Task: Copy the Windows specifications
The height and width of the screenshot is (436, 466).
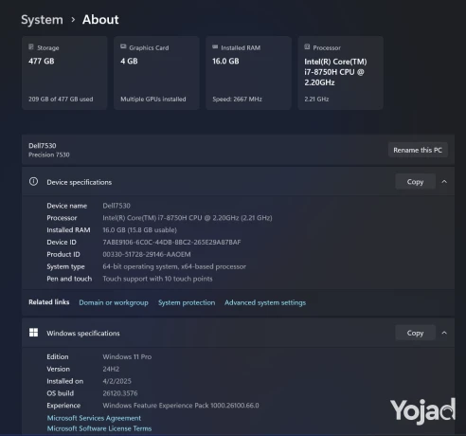Action: tap(415, 333)
